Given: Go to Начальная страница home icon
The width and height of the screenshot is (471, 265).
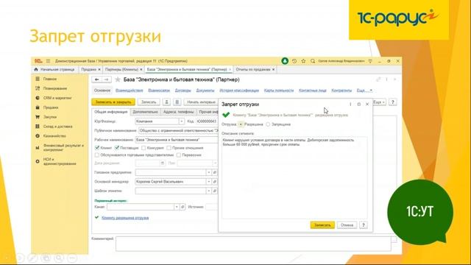Looking at the screenshot, I should click(36, 69).
